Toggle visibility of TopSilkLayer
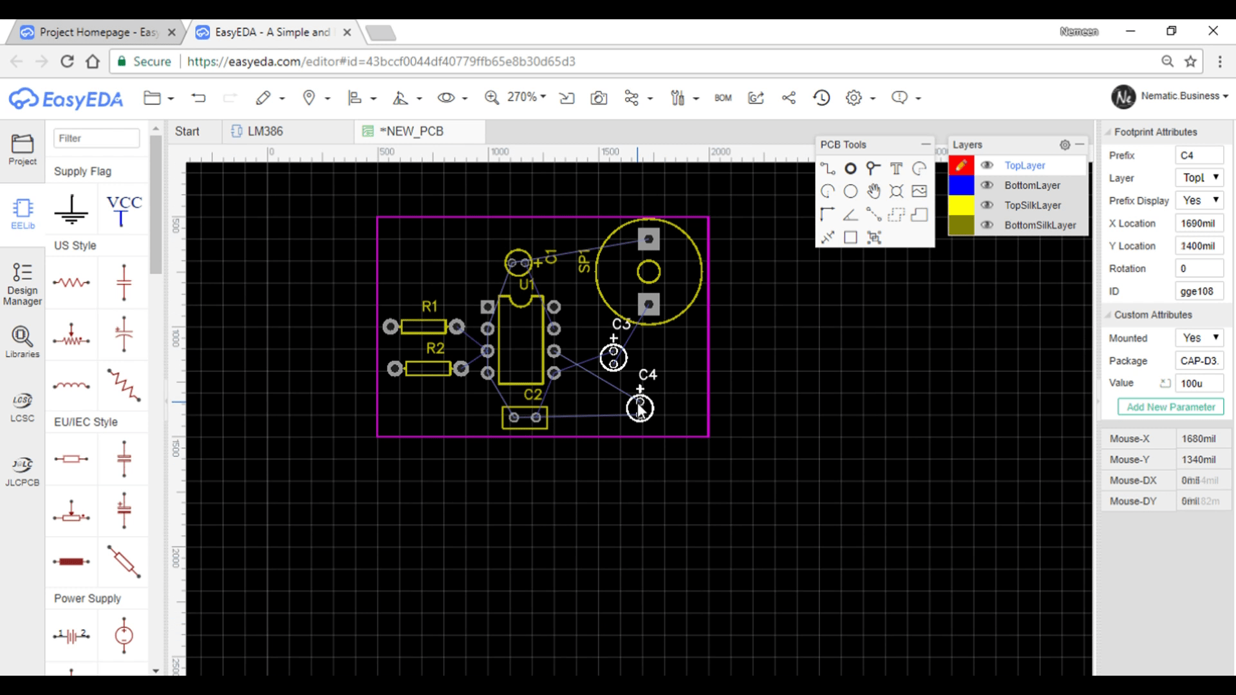This screenshot has height=695, width=1236. 988,205
